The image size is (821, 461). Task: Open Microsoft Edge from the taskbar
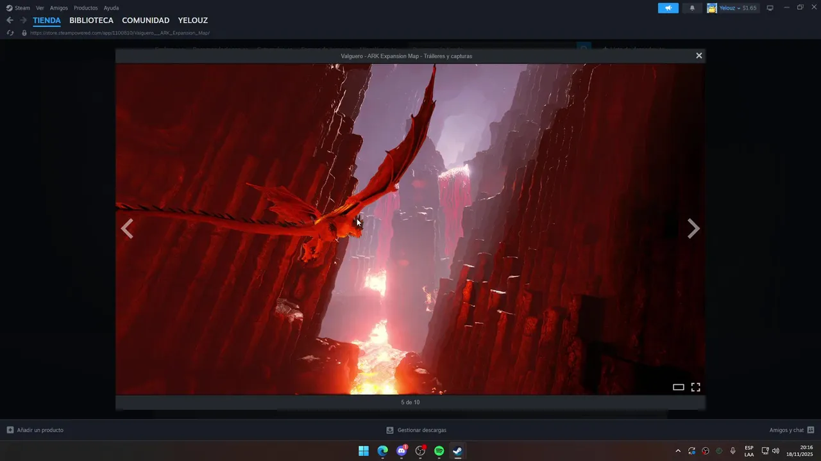pyautogui.click(x=383, y=451)
